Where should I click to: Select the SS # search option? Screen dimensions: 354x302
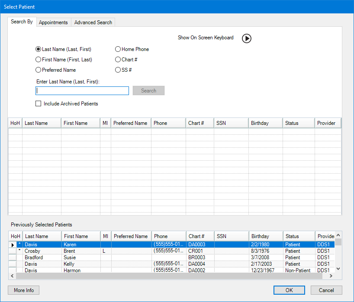click(x=118, y=70)
